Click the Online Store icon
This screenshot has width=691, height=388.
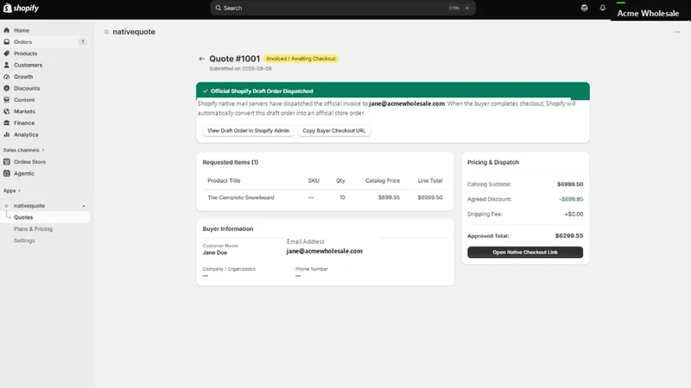[7, 162]
